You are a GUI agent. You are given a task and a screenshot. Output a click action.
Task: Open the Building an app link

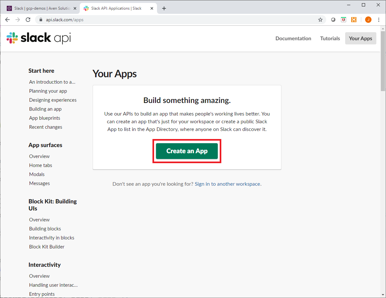pyautogui.click(x=45, y=109)
